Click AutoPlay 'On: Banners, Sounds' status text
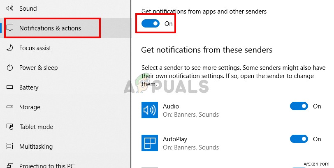334x168 pixels. [191, 147]
